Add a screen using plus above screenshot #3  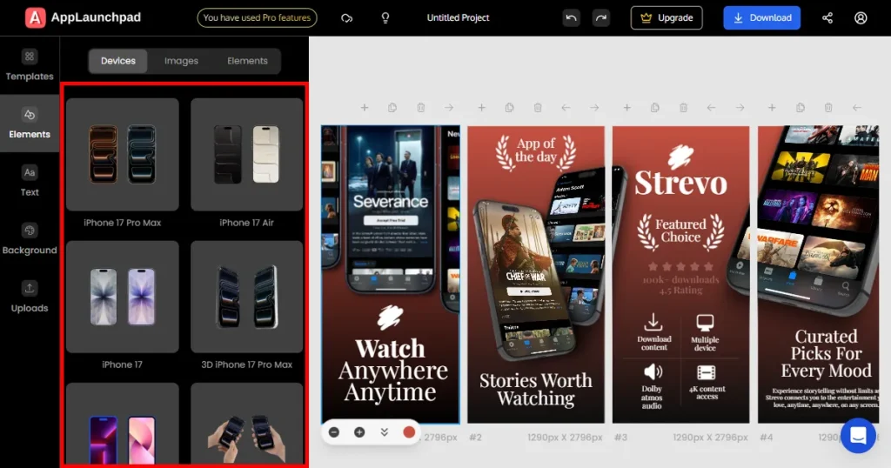pos(626,108)
